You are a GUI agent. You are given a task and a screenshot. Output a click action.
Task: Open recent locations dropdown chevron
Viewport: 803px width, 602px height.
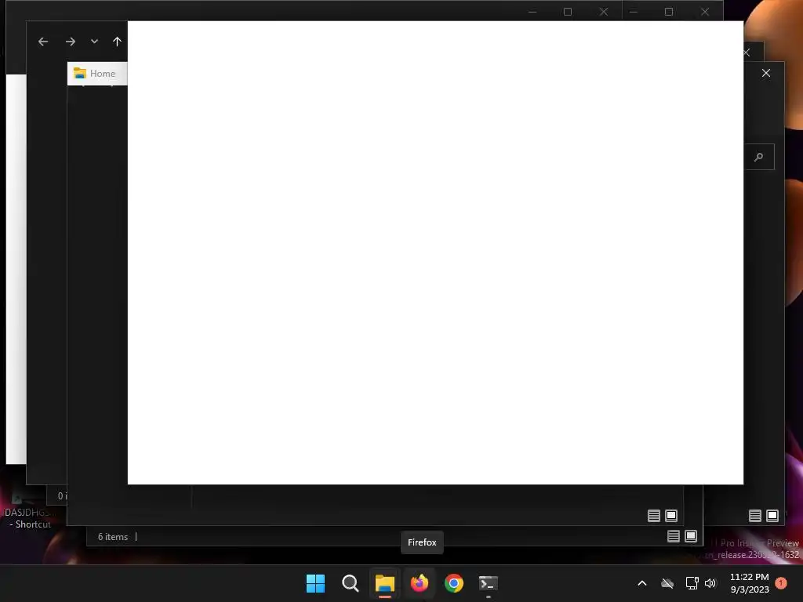point(94,42)
